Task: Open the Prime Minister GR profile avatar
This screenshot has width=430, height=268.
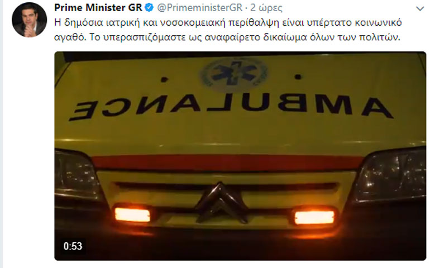Action: [x=29, y=20]
